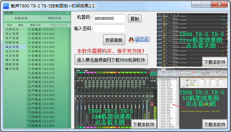Viewport: 231px width, 132px height.
Task: Select the 聊天效果 category
Action: 12,60
